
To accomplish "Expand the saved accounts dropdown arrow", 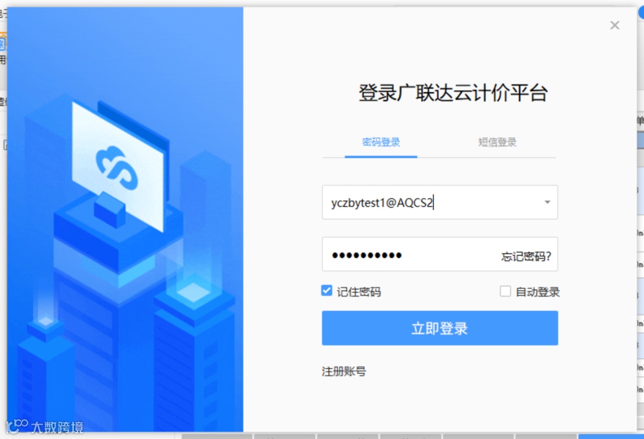I will pos(547,202).
